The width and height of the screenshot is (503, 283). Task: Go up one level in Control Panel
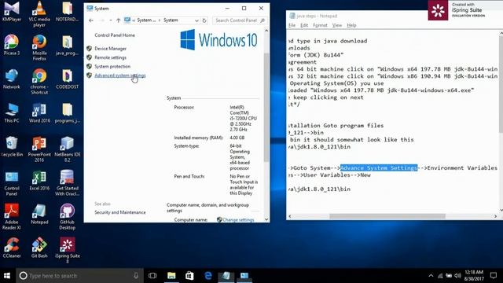(x=119, y=20)
